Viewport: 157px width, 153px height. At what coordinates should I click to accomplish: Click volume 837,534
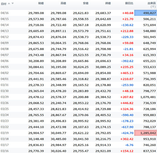[149, 151]
